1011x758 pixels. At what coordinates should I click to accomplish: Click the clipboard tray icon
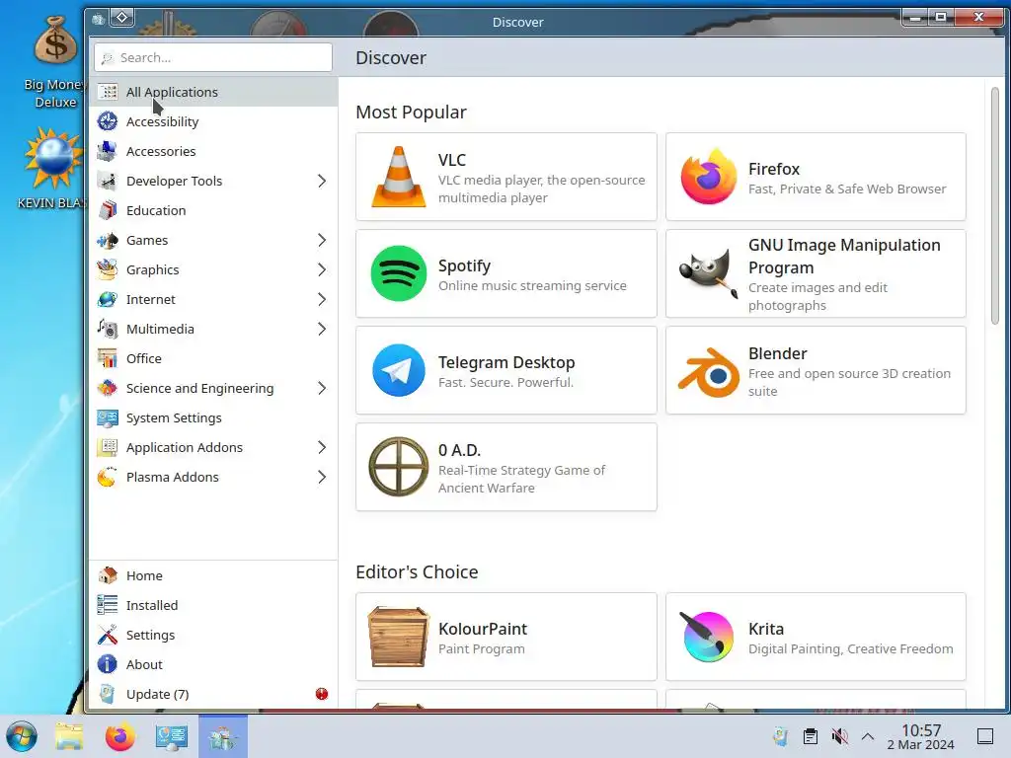click(811, 736)
